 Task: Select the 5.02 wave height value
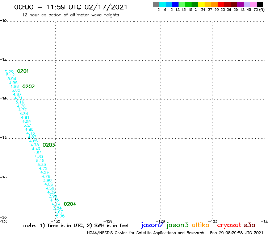point(16,90)
